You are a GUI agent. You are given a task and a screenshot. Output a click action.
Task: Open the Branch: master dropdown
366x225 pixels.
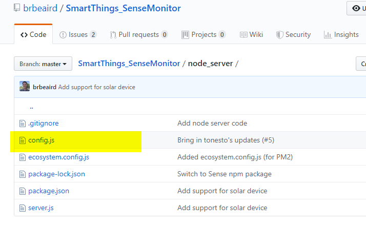click(43, 64)
